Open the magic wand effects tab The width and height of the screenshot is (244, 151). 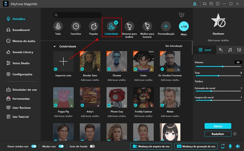click(x=221, y=50)
